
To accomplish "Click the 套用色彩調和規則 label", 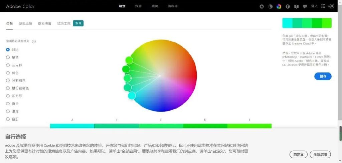I will click(18, 41).
